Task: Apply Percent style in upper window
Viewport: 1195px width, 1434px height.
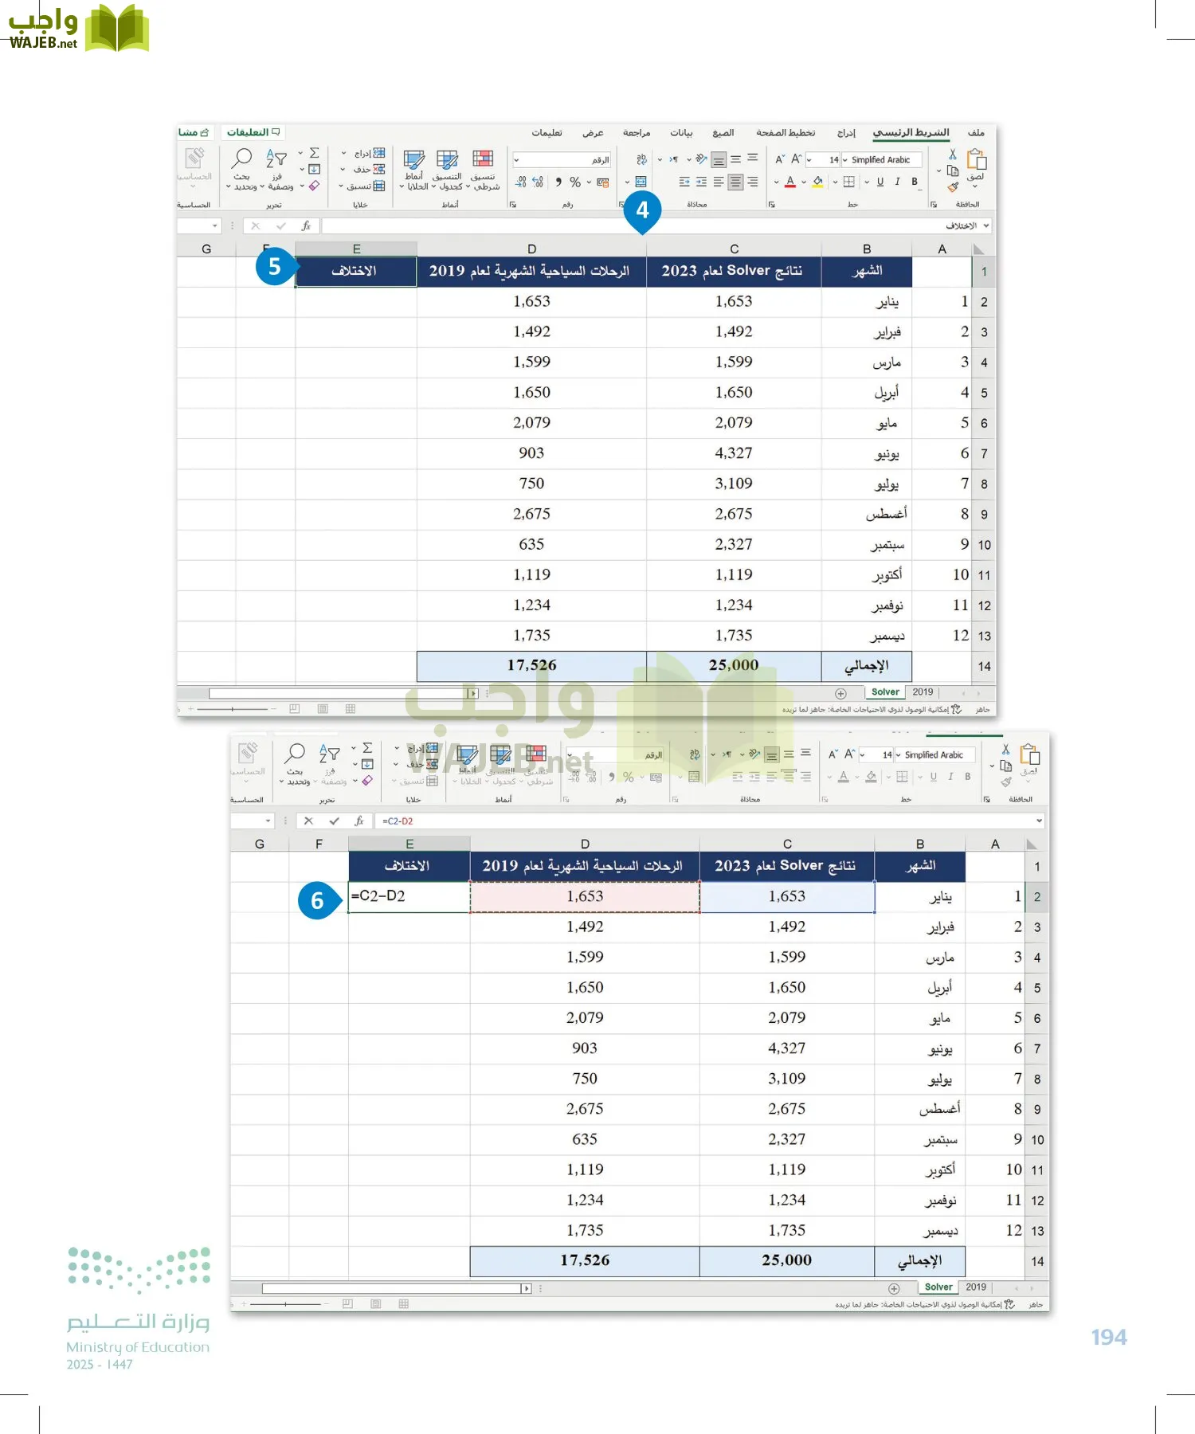Action: [575, 182]
